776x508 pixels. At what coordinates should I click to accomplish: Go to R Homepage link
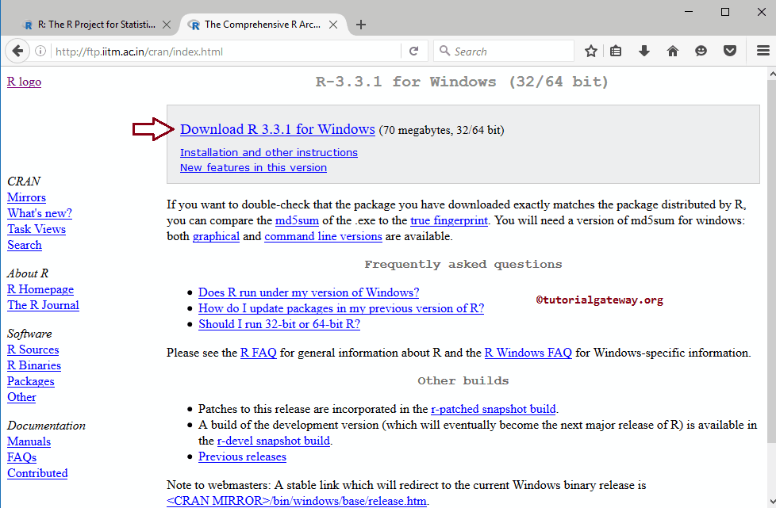point(40,289)
